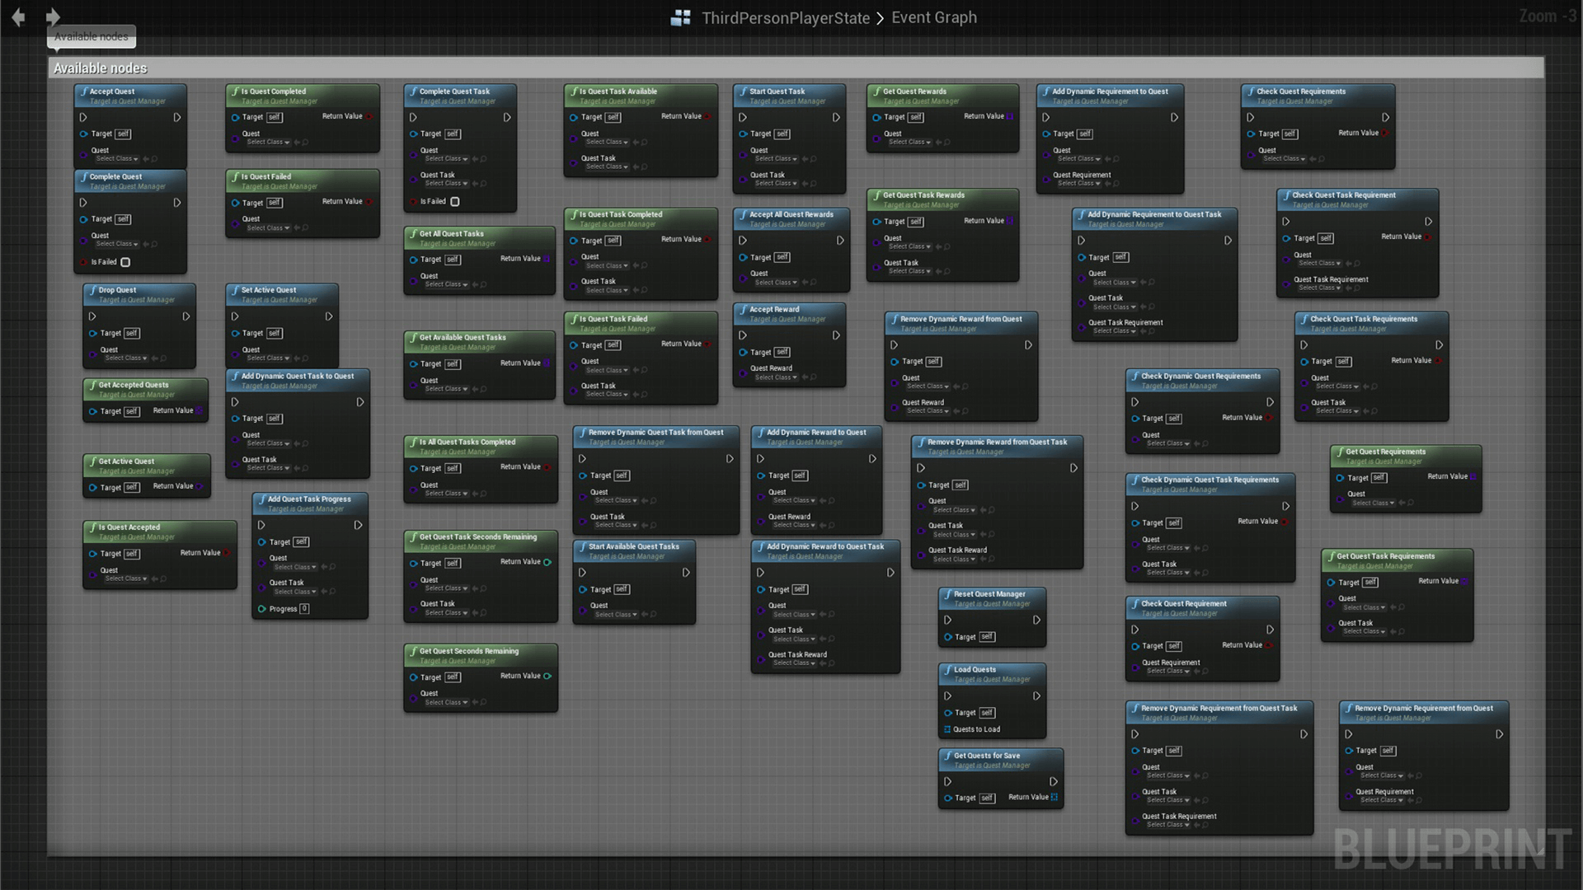Select the Check Dynamic Quest Requirements node title
Viewport: 1583px width, 890px height.
tap(1200, 376)
